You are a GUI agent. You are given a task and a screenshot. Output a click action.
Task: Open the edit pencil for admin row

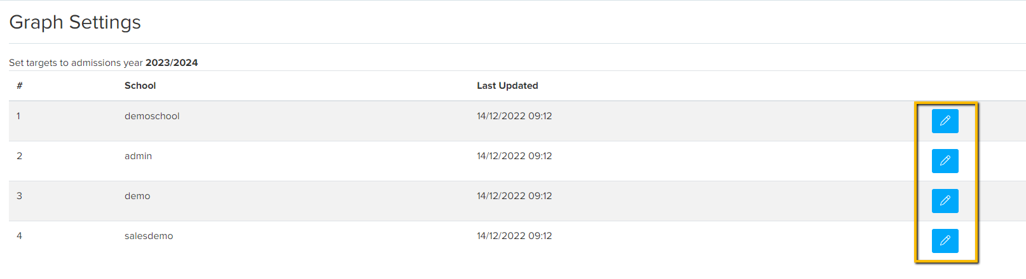point(945,160)
